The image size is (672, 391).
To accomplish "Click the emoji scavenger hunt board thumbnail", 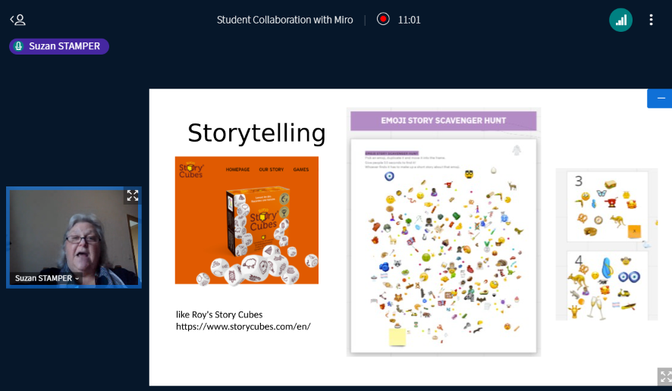I will [x=443, y=246].
